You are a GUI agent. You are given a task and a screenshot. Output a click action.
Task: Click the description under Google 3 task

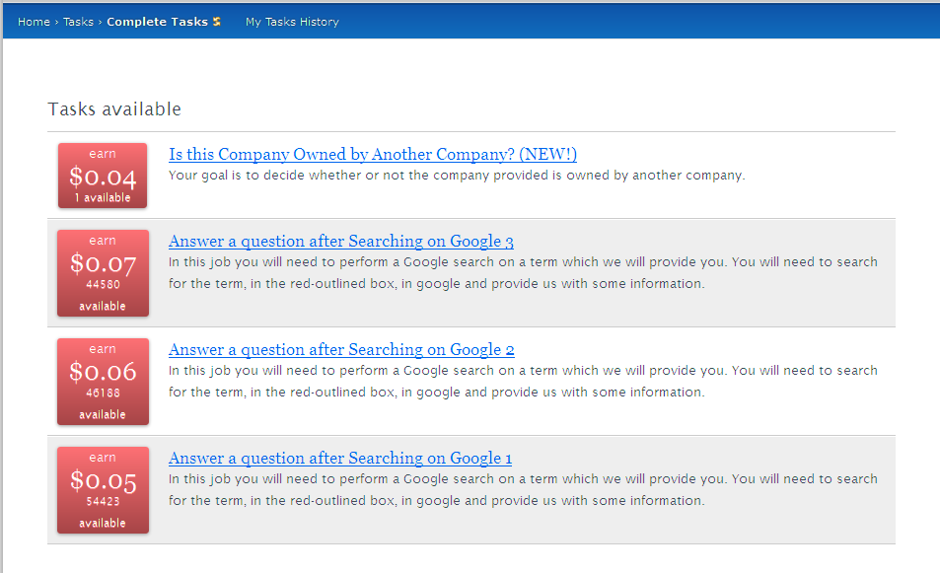coord(523,273)
